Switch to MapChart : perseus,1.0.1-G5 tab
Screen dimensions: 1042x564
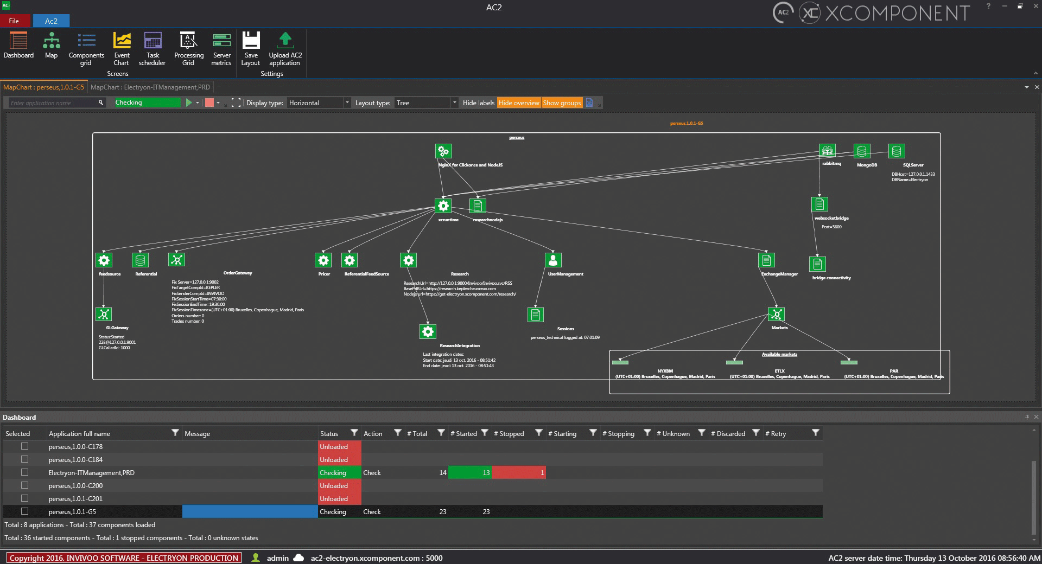tap(43, 87)
